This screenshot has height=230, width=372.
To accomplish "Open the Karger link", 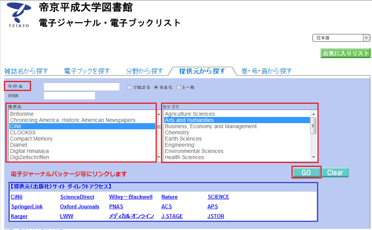I will pos(19,216).
